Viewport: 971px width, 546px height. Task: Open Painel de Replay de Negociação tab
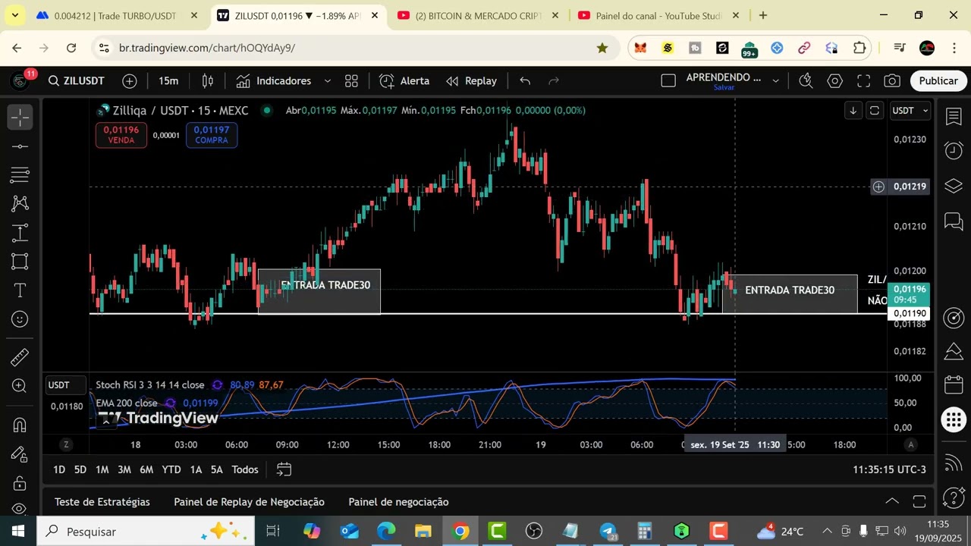coord(249,502)
